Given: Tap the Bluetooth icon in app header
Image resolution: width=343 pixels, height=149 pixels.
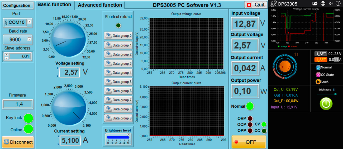Looking at the screenshot, I should 330,4.
